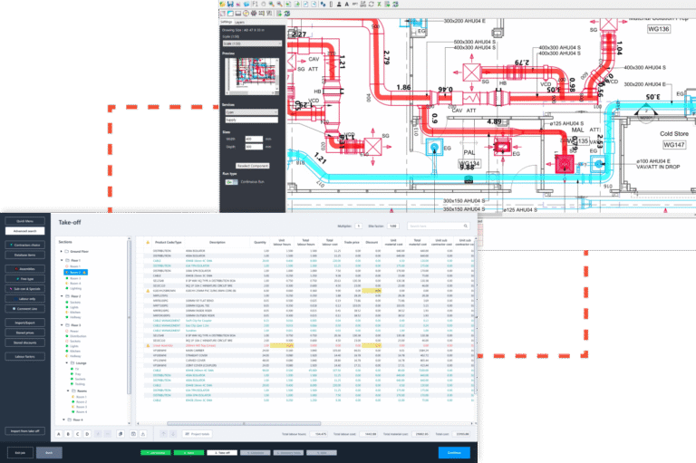Viewport: 696px width, 463px height.
Task: Click the calendar icon below Sections tree
Action: (x=133, y=434)
